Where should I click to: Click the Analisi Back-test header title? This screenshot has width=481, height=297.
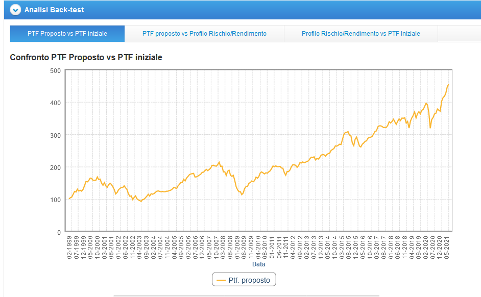tap(54, 10)
